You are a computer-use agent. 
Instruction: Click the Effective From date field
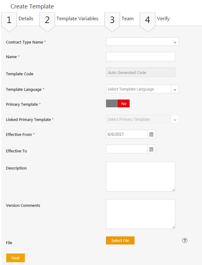[126, 134]
